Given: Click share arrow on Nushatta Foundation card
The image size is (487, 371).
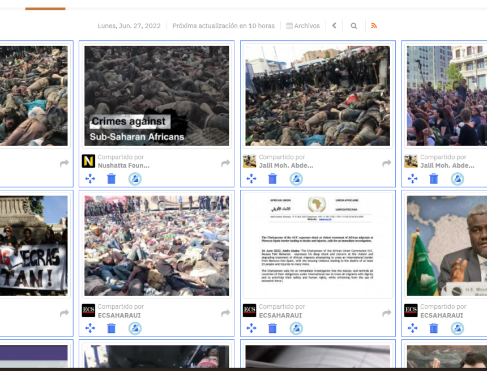Looking at the screenshot, I should point(225,163).
